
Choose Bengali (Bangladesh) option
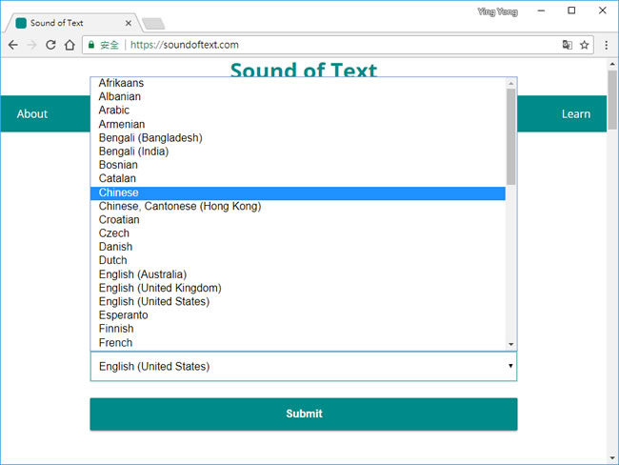tap(298, 137)
